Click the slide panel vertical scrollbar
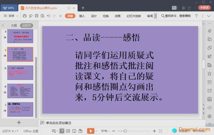214x135 pixels. pyautogui.click(x=36, y=88)
